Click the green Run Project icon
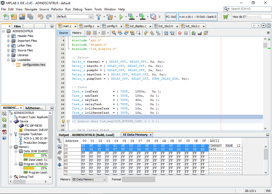272x194 pixels. pyautogui.click(x=121, y=16)
